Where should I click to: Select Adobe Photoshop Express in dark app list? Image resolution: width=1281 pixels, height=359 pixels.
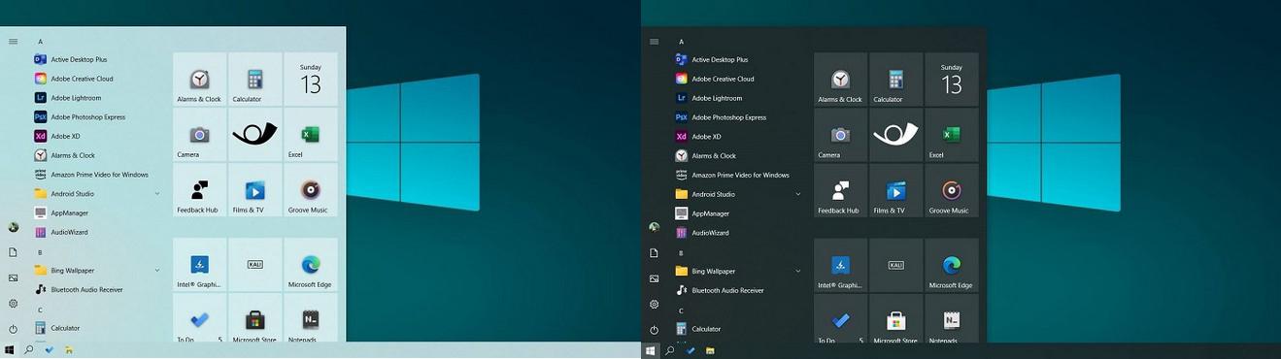738,117
